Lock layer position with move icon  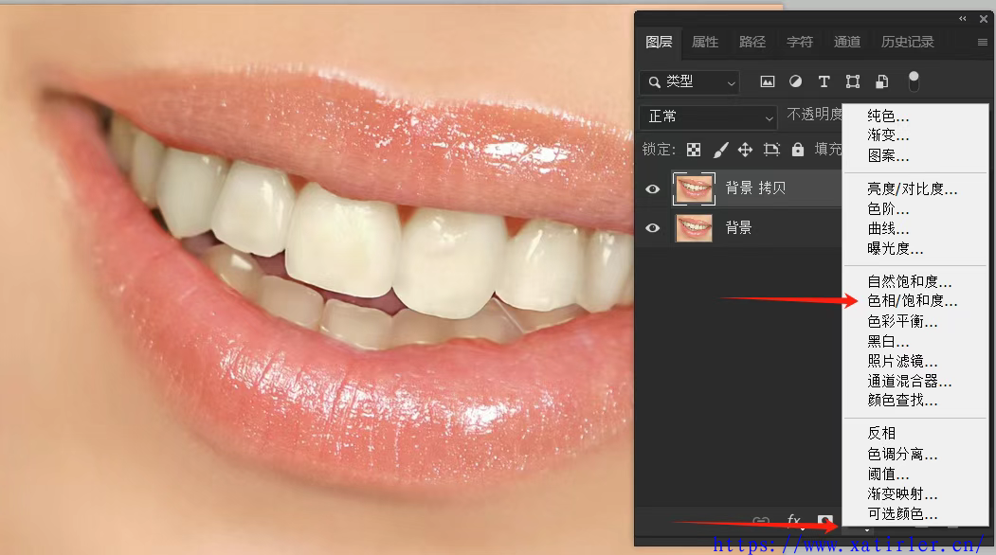(x=745, y=150)
